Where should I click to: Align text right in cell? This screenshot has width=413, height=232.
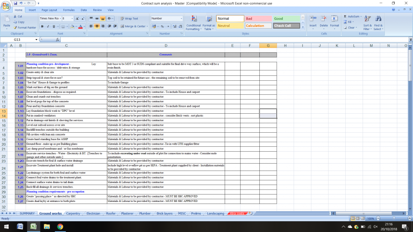point(103,26)
